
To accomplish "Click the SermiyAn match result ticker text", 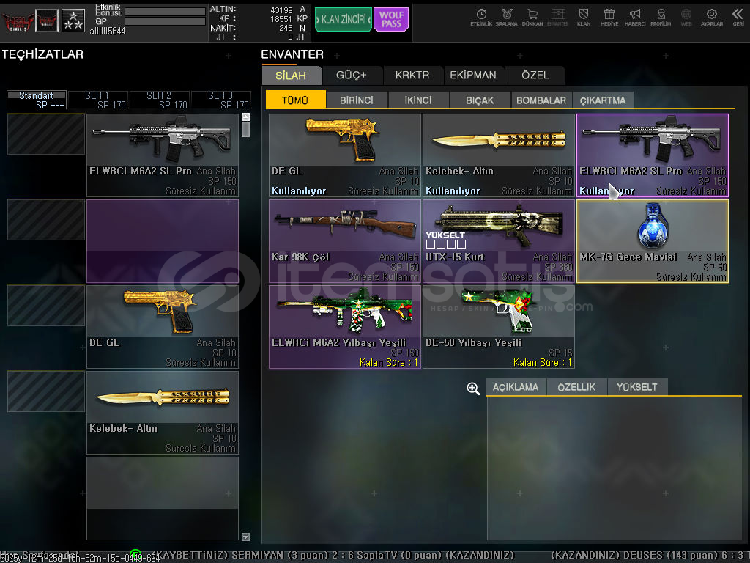I will pyautogui.click(x=333, y=556).
